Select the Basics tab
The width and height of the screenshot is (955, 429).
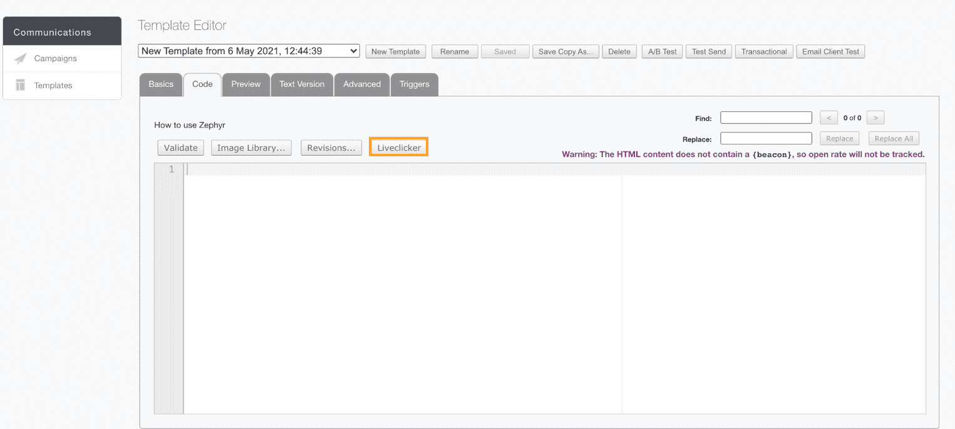(x=161, y=84)
